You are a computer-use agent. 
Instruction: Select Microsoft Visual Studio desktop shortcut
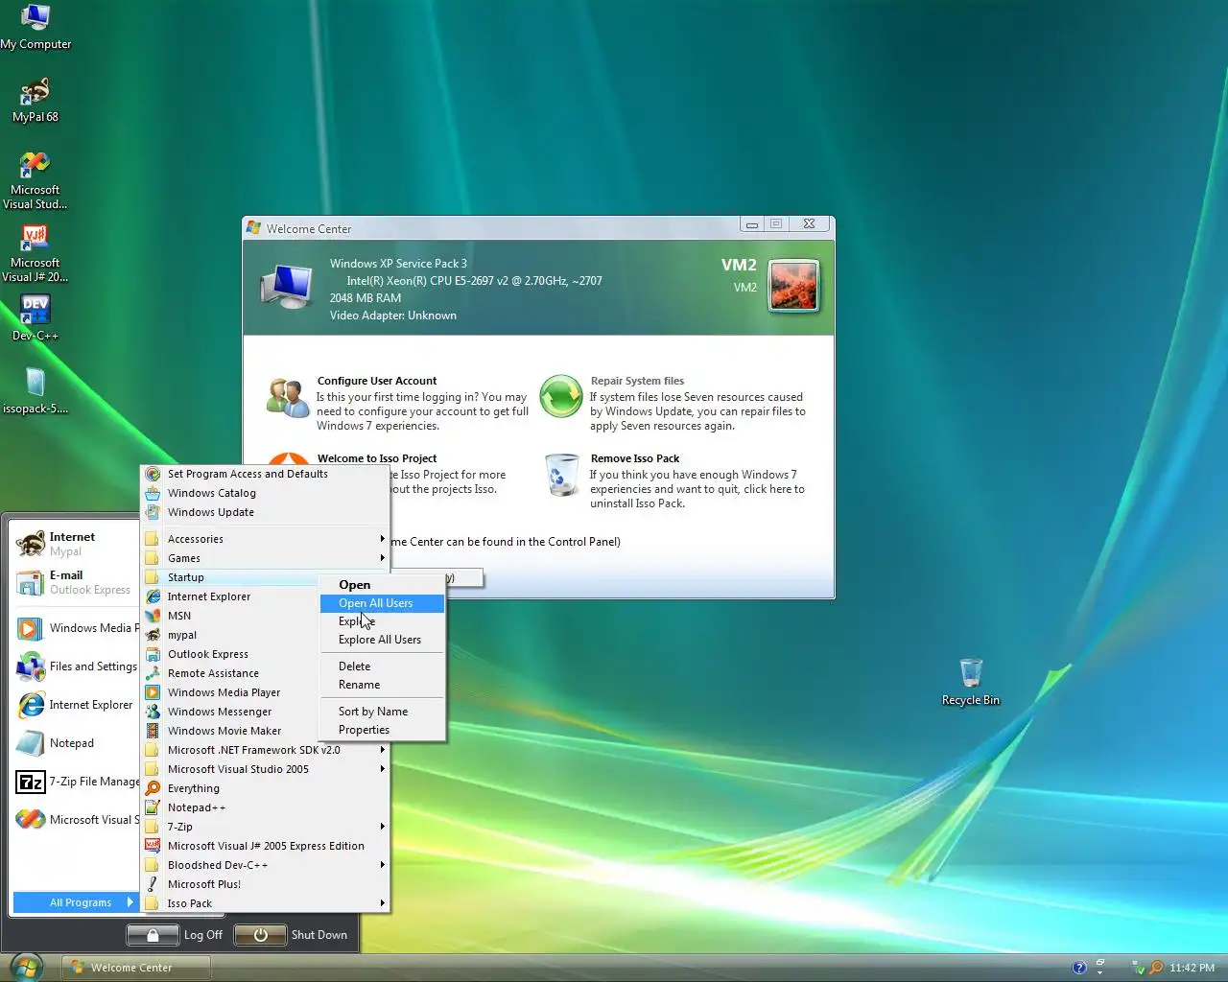[35, 180]
